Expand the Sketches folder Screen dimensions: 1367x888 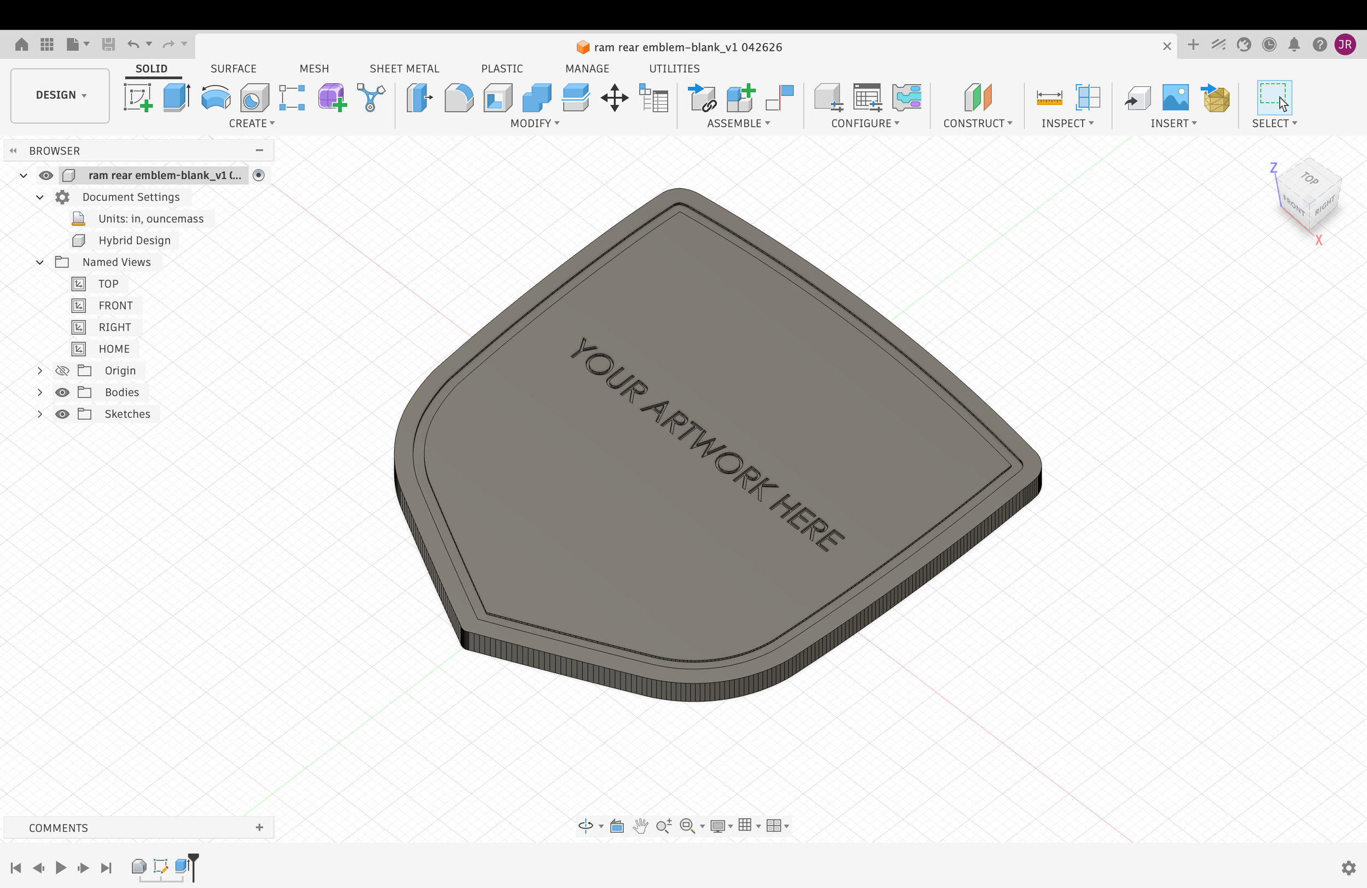coord(39,414)
